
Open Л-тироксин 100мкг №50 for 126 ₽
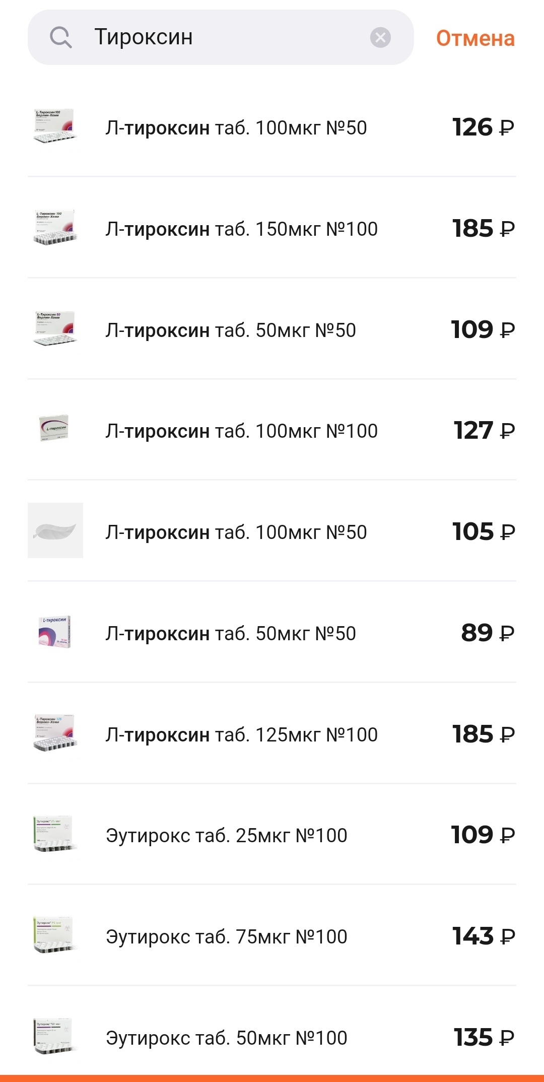[236, 128]
